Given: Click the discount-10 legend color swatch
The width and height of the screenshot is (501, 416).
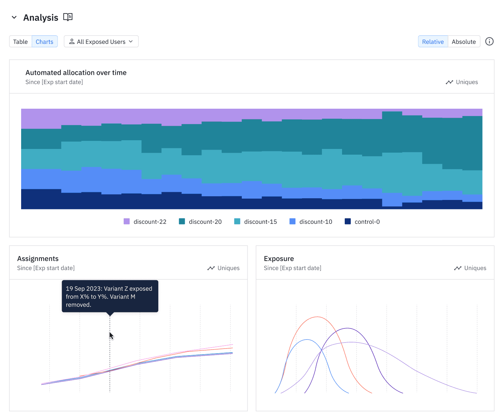Looking at the screenshot, I should [292, 221].
